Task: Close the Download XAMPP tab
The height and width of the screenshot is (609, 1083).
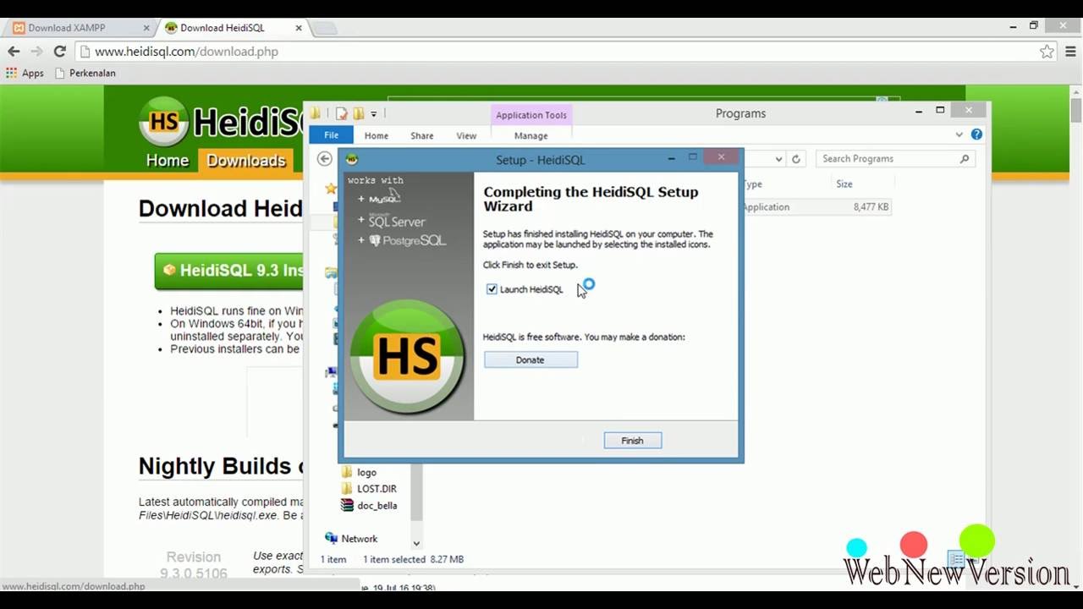Action: coord(146,28)
